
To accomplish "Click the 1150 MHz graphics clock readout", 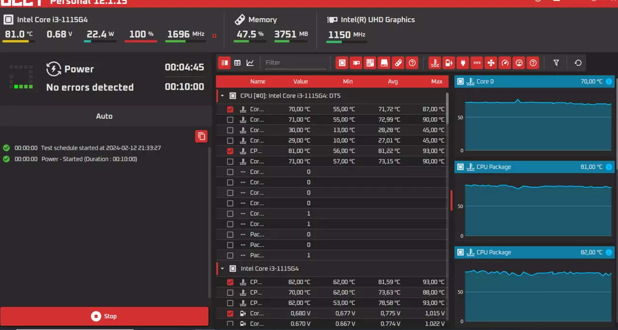I will pos(347,35).
